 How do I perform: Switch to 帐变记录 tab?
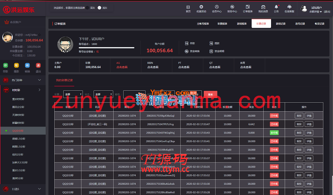pos(319,24)
